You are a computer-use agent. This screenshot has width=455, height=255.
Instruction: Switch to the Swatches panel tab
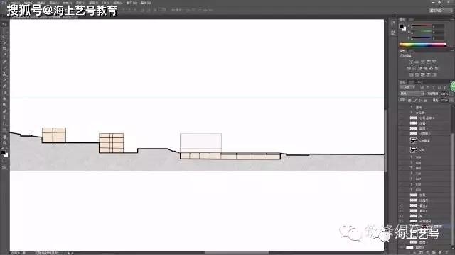click(411, 20)
